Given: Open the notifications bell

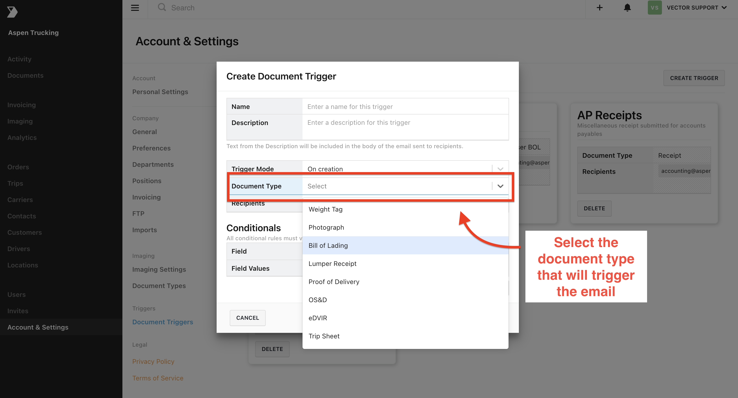Looking at the screenshot, I should tap(627, 8).
